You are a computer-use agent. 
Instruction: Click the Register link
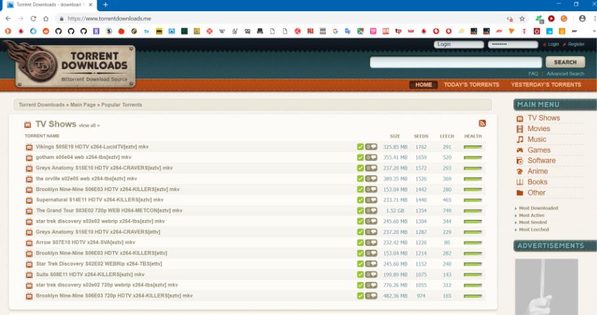(x=576, y=44)
